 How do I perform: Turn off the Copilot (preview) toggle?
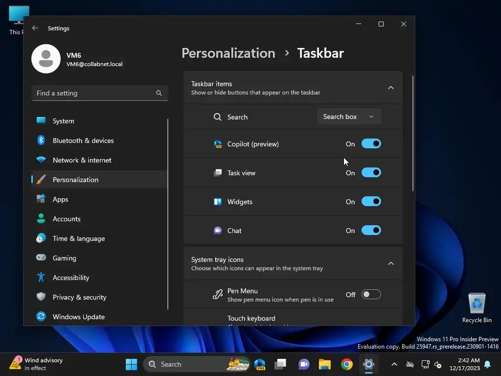(371, 144)
